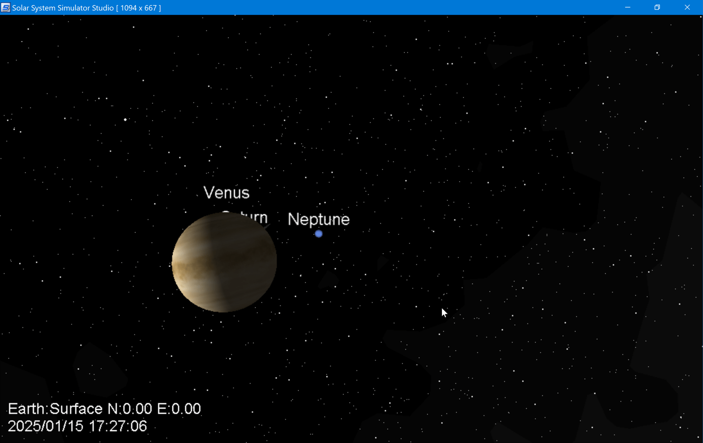Screen dimensions: 703x443
Task: Click the blue Neptune dot
Action: [x=318, y=234]
